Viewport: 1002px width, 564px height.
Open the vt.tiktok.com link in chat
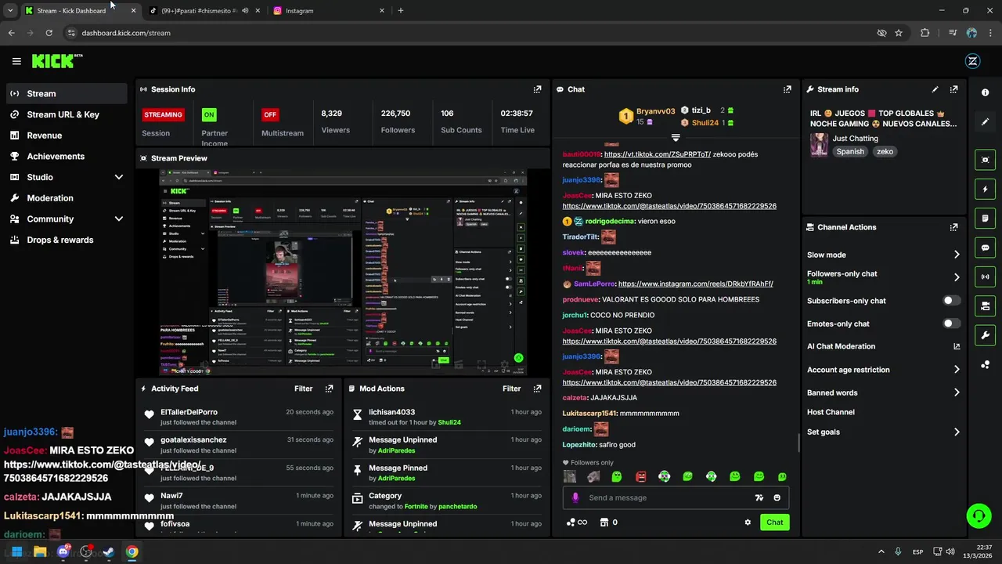[x=658, y=154]
